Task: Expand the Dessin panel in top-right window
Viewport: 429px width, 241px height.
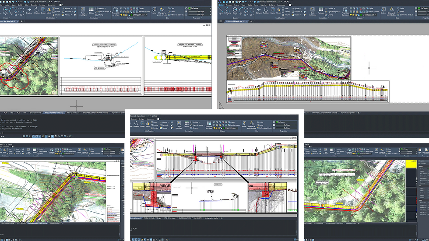Action: [x=236, y=18]
